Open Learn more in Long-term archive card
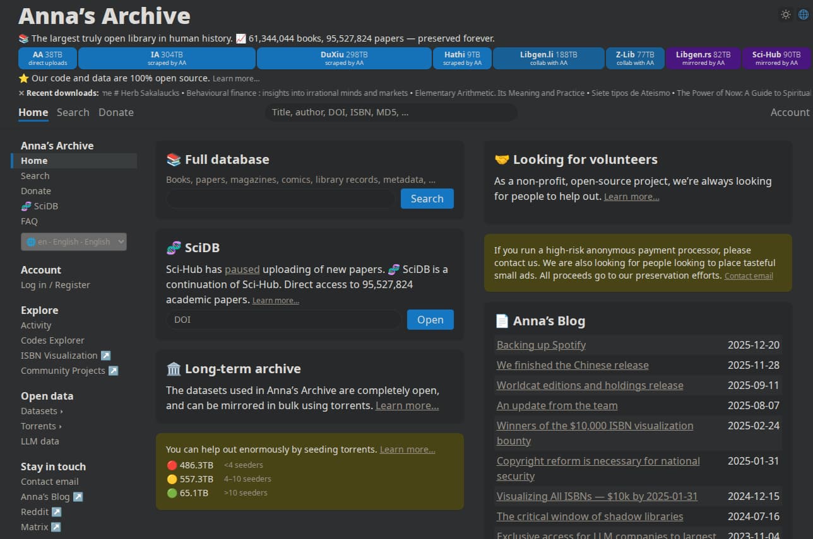 point(407,405)
